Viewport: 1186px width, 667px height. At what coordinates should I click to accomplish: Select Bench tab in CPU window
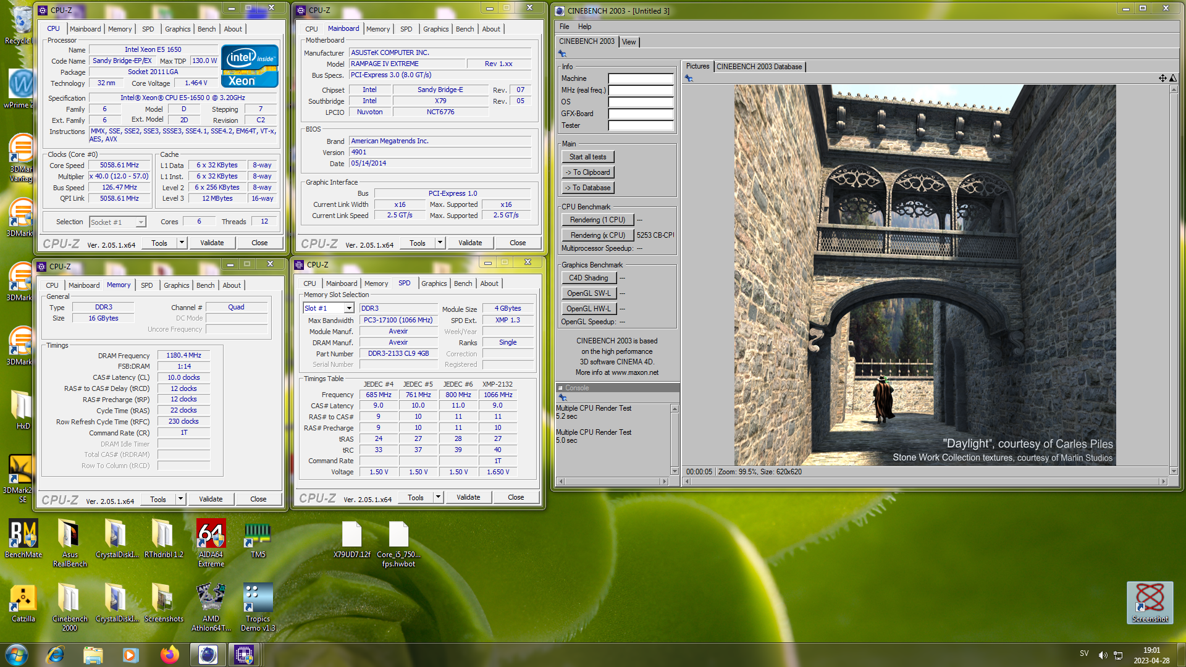tap(207, 29)
